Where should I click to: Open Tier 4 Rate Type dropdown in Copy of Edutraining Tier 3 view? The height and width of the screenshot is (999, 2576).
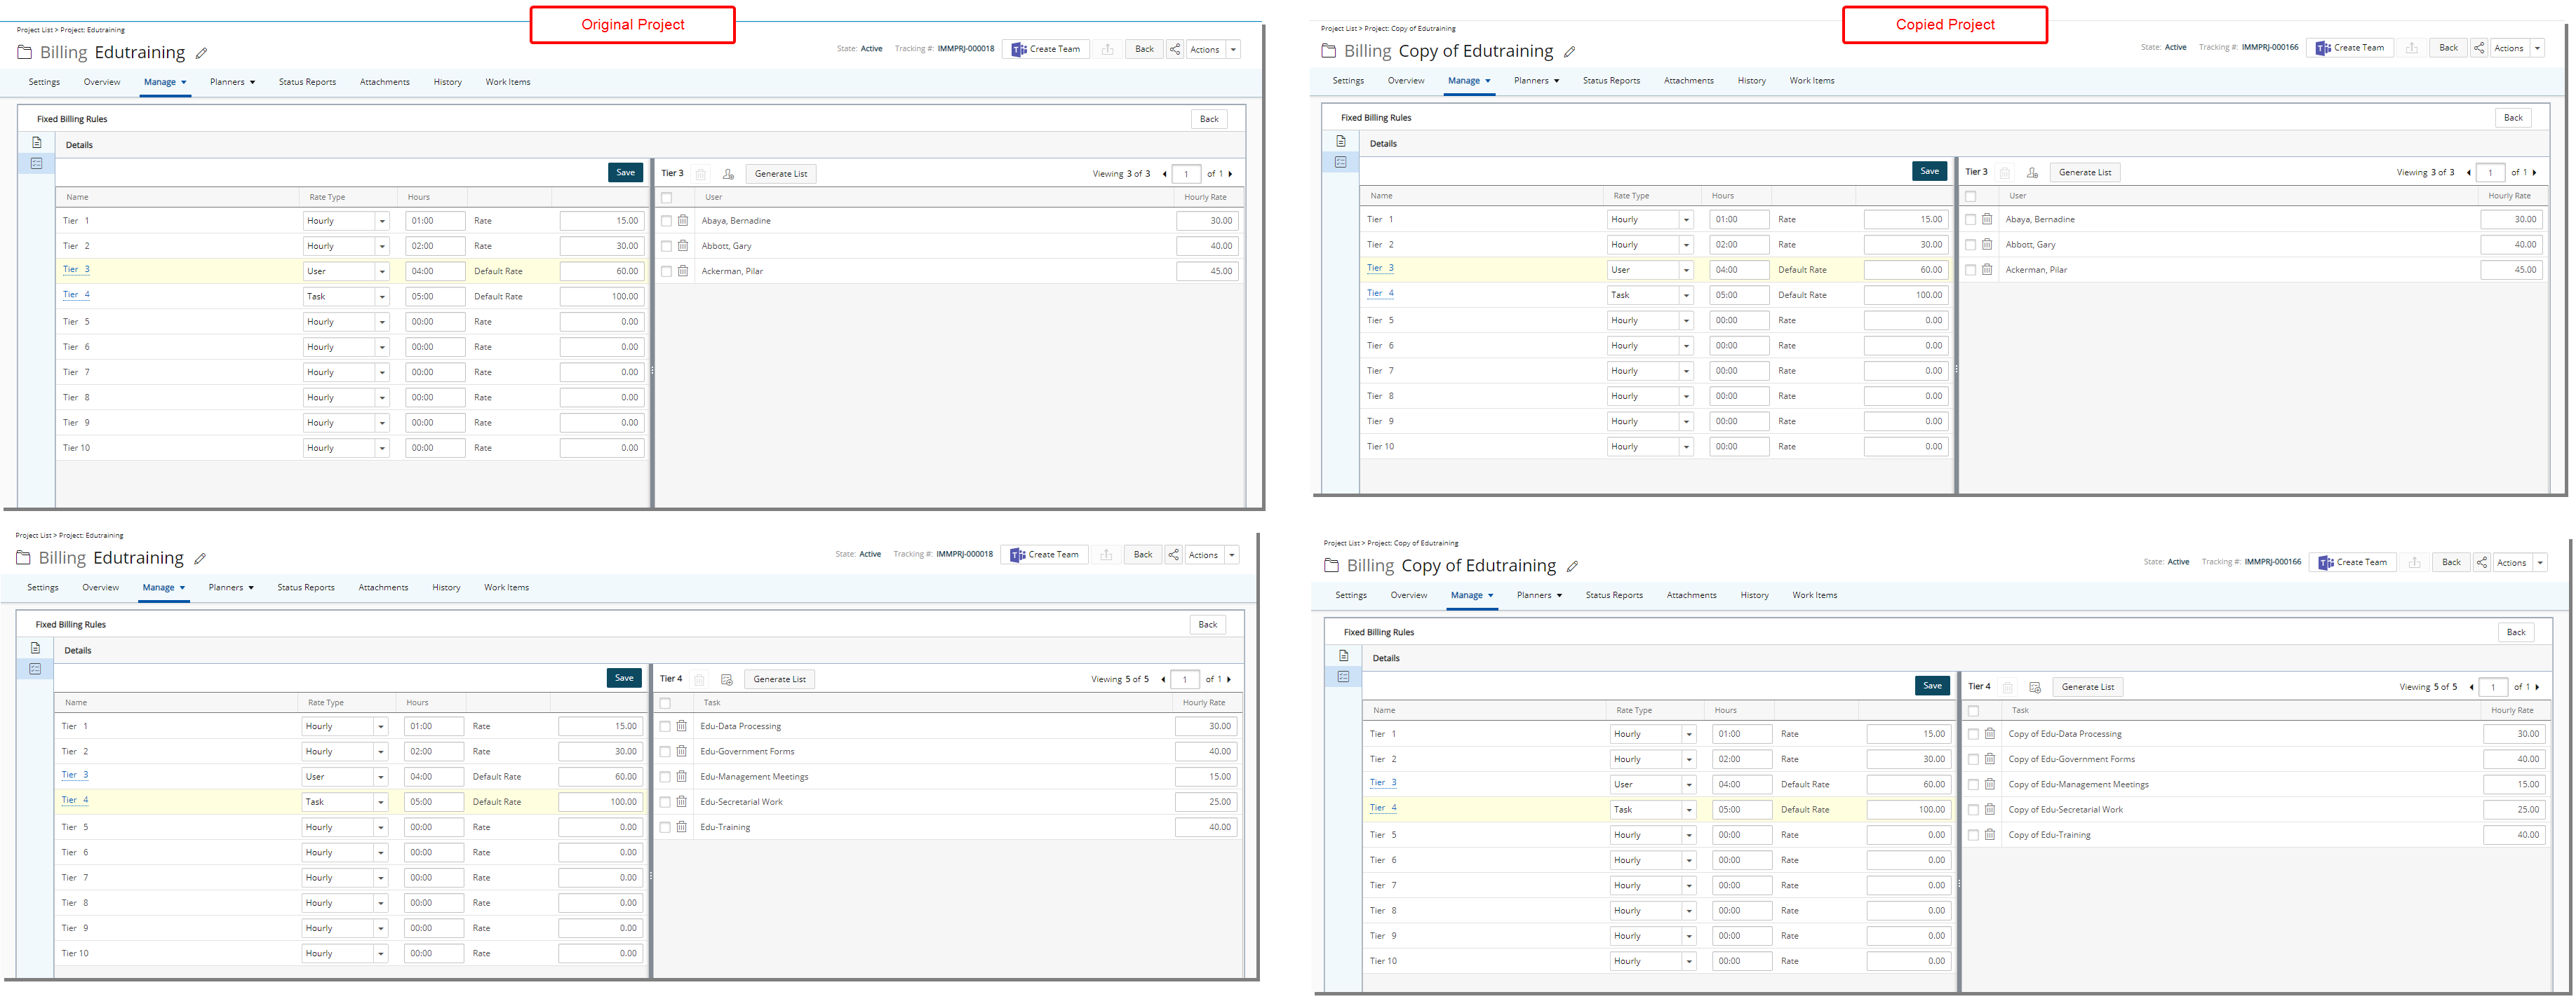tap(1686, 296)
